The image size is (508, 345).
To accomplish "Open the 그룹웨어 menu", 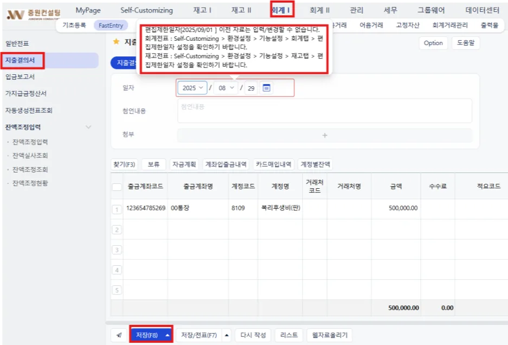I will tap(431, 10).
